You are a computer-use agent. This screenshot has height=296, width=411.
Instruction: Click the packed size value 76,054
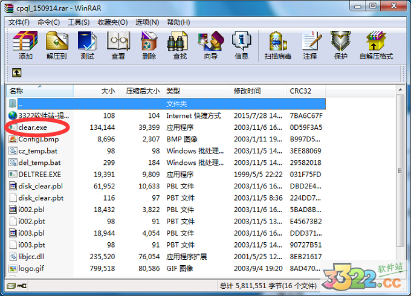point(149,257)
